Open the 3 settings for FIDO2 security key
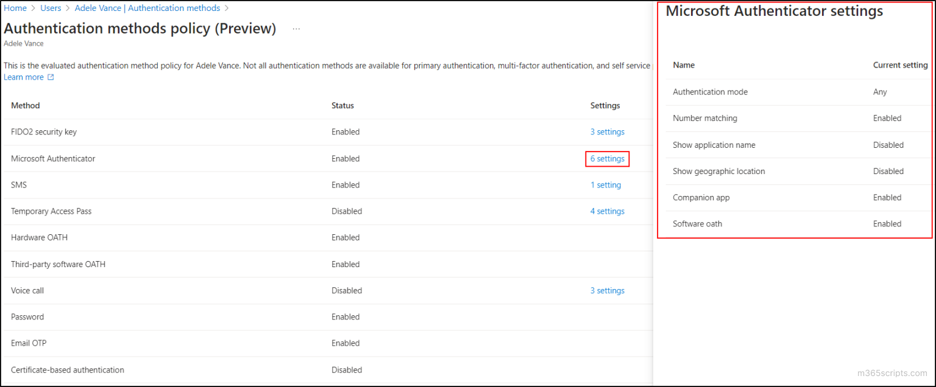Image resolution: width=936 pixels, height=387 pixels. pyautogui.click(x=607, y=131)
